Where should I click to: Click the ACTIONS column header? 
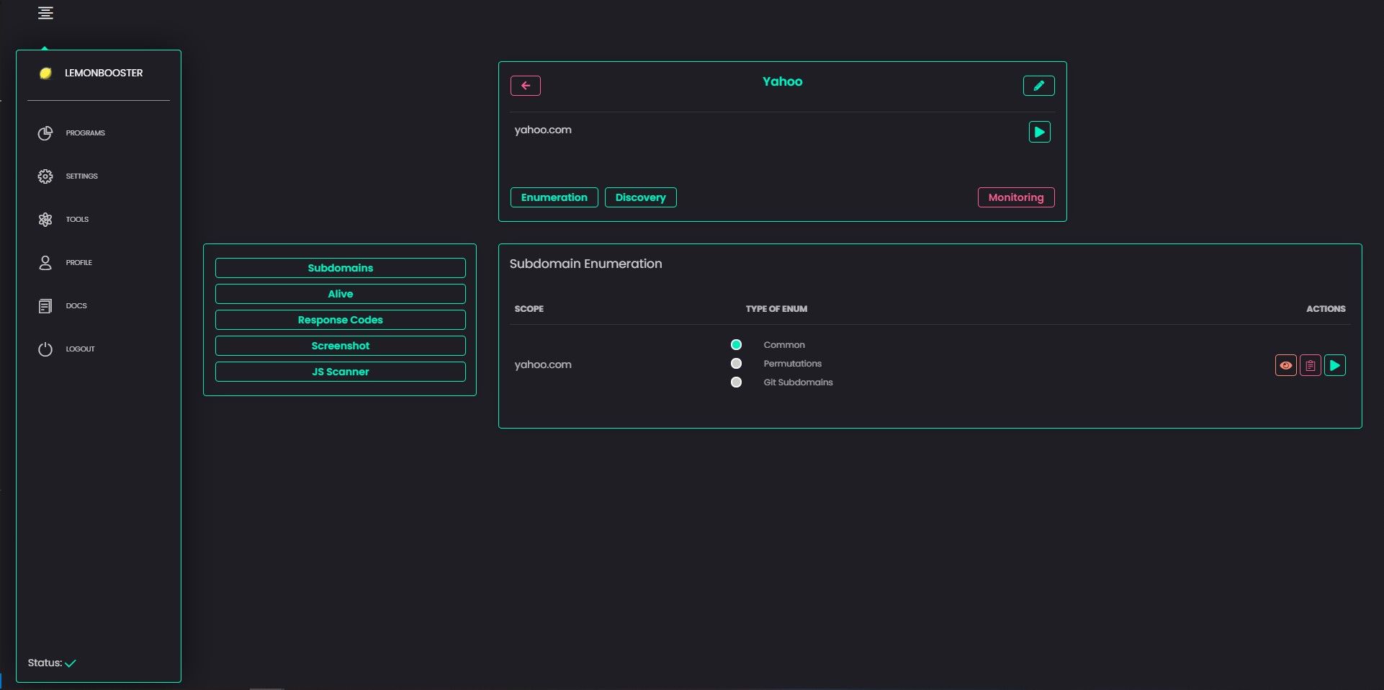point(1326,309)
